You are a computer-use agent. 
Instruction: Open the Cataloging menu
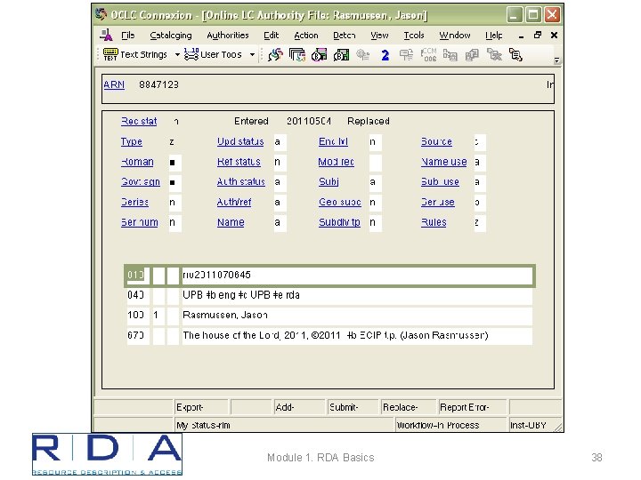pos(171,36)
